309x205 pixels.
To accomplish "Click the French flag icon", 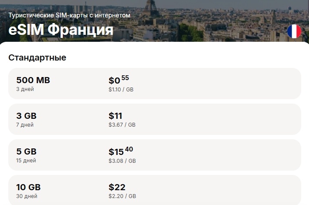I will coord(294,31).
